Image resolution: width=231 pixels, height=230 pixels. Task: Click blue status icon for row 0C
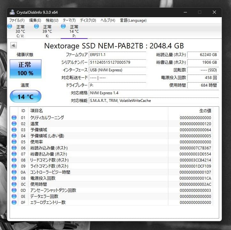[x=14, y=184]
